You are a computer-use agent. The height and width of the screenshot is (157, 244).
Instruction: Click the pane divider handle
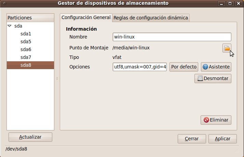[57, 78]
